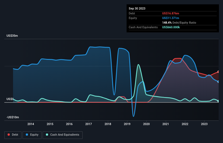This screenshot has width=223, height=143.
Task: Click the US$660.000k cash value
Action: (171, 27)
